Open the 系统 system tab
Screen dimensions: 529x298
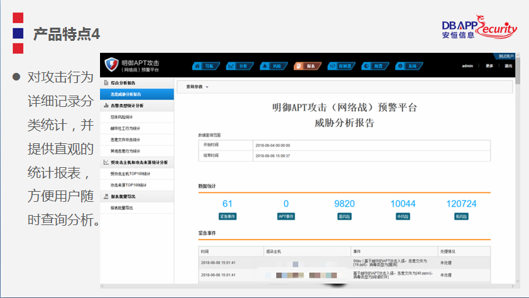(x=409, y=66)
